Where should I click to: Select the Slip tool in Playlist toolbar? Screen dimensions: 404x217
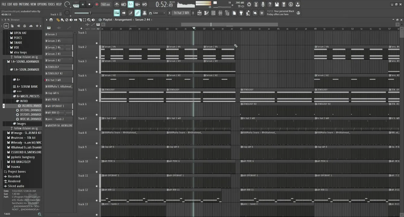pyautogui.click(x=76, y=20)
